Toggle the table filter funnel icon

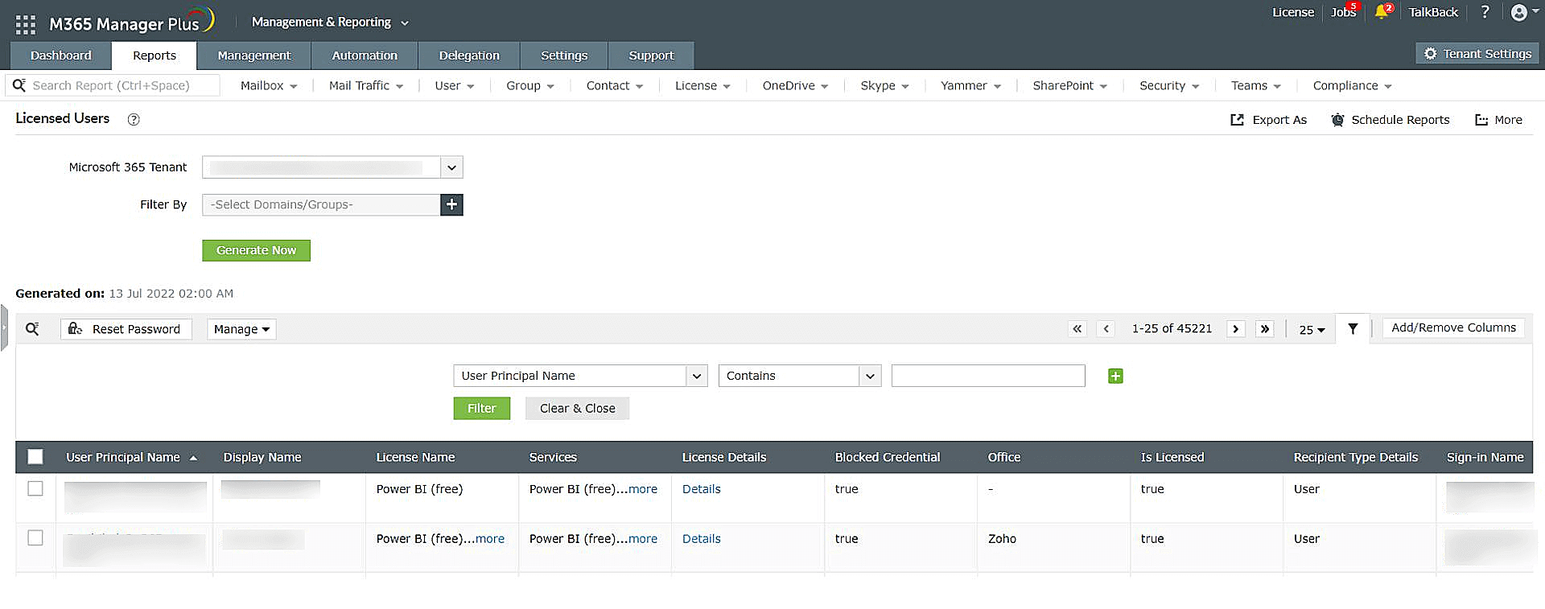[1353, 328]
